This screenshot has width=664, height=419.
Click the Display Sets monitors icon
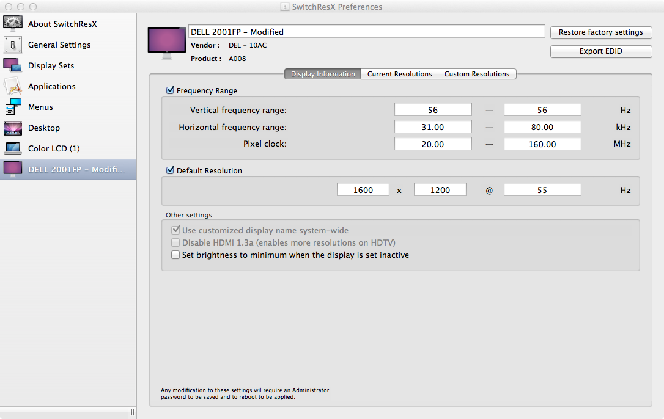pos(13,65)
